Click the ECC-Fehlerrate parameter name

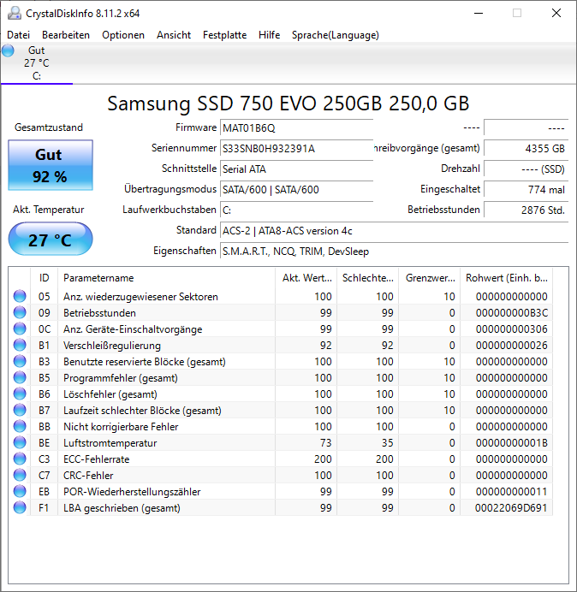(x=97, y=459)
